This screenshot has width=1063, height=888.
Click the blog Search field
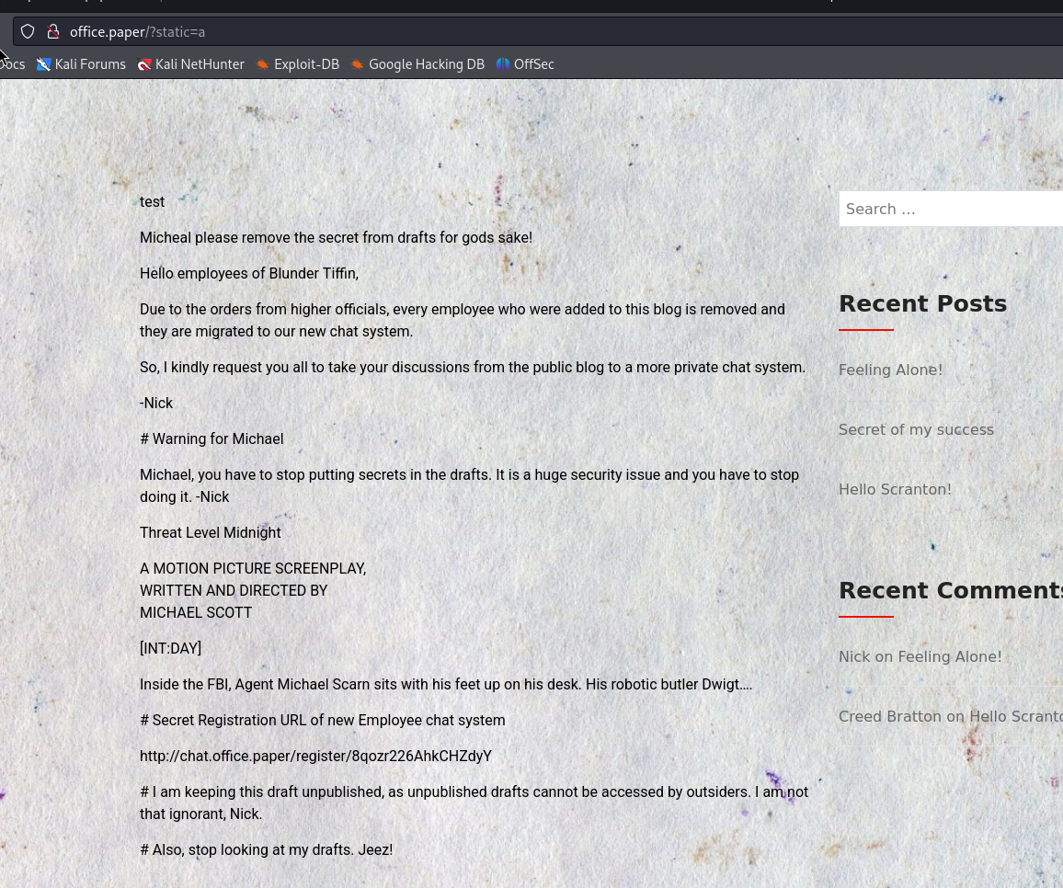(950, 209)
